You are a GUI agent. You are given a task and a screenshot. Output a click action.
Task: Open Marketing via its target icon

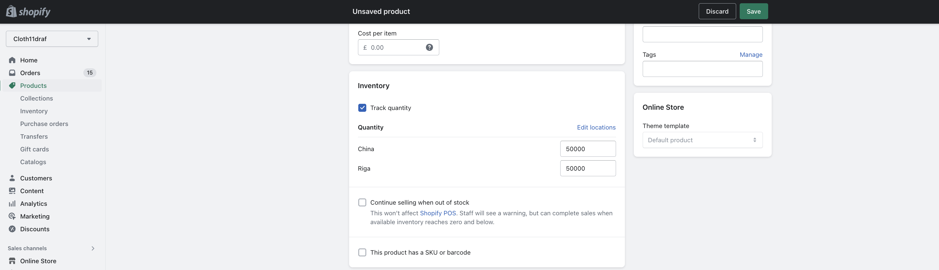coord(12,216)
